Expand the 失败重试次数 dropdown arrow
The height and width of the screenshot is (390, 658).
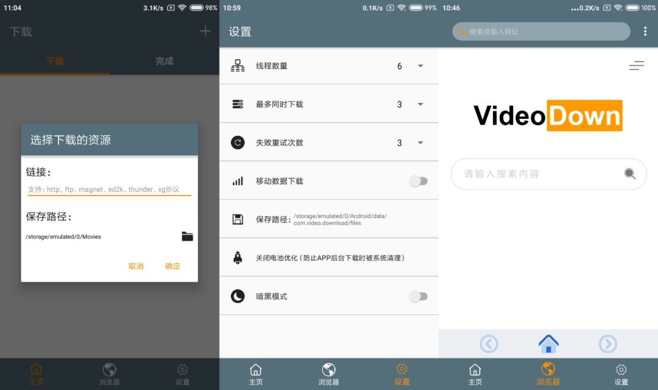(420, 143)
